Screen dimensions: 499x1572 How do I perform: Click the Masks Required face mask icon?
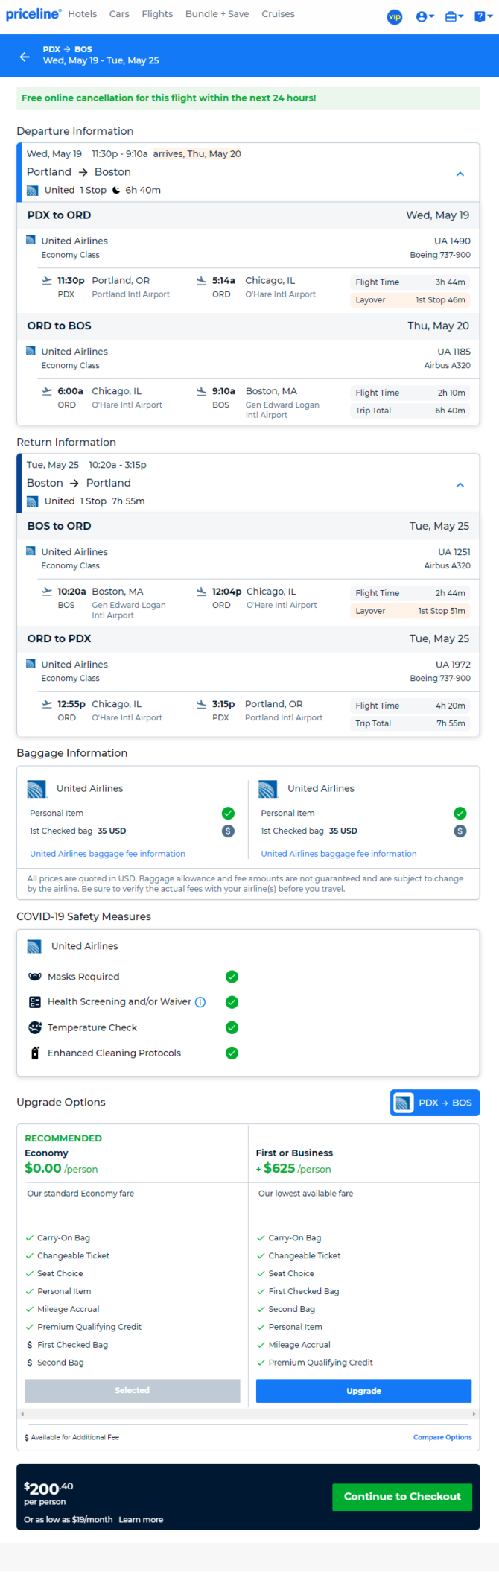point(34,977)
